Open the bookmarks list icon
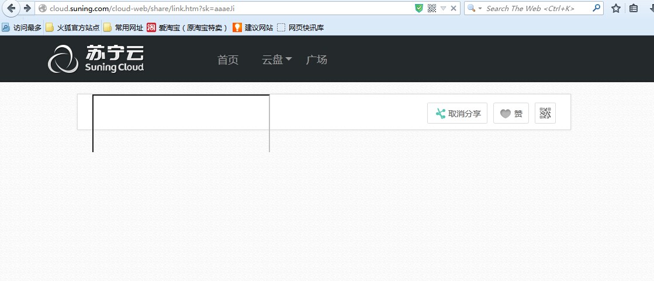654x281 pixels. tap(634, 8)
